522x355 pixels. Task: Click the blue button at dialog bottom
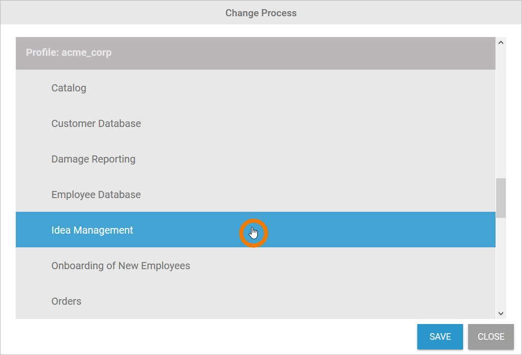[x=440, y=337]
